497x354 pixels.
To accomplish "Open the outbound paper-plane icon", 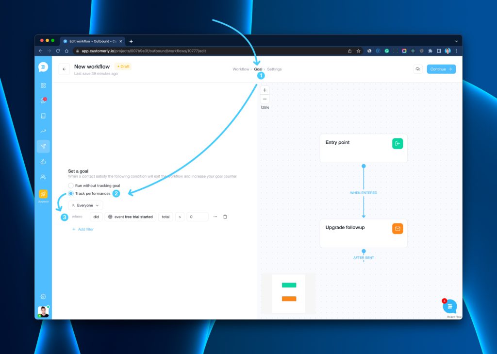I will click(x=43, y=146).
